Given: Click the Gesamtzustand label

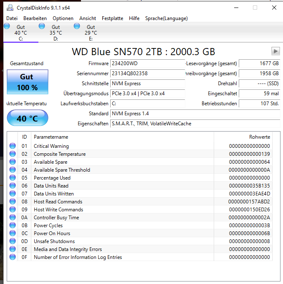Looking at the screenshot, I should tap(27, 63).
